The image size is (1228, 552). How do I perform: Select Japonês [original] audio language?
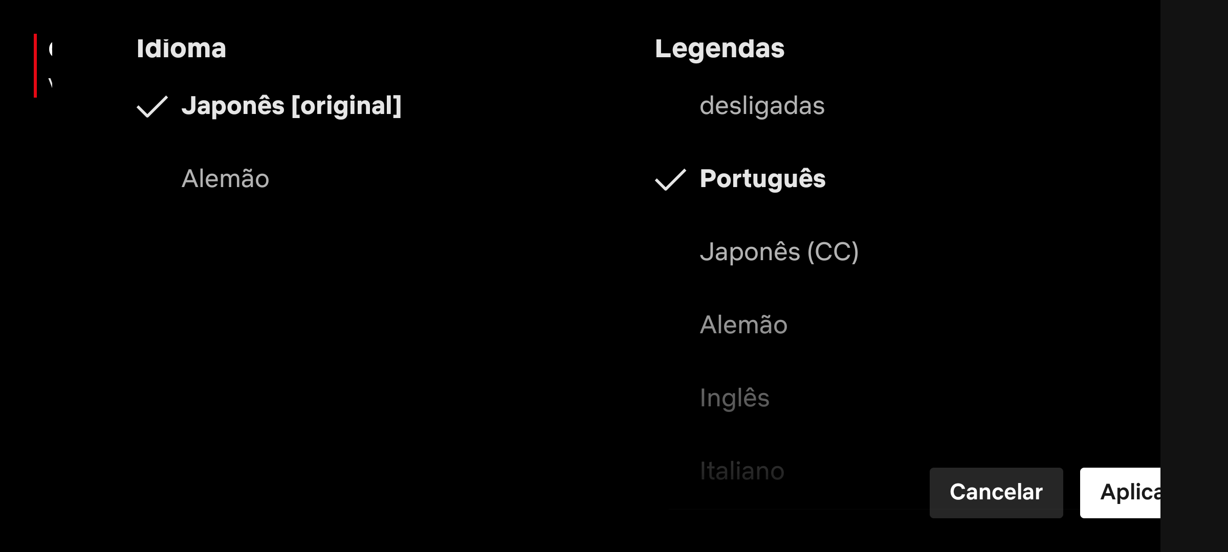(292, 106)
